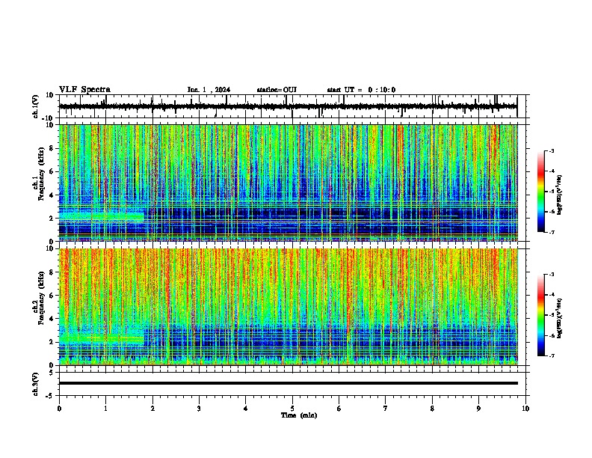The image size is (592, 458).
Task: Click the ch.2 spectrogram color scale bar
Action: [540, 315]
